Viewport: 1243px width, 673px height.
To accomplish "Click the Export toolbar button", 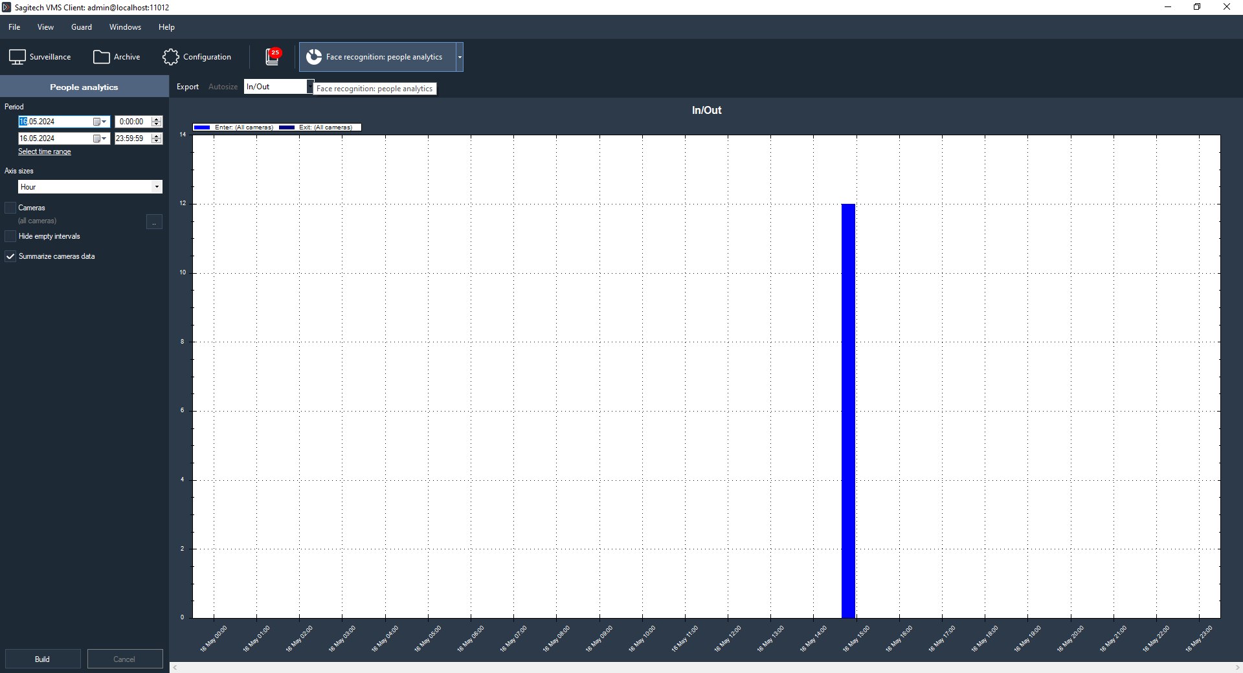I will 188,87.
